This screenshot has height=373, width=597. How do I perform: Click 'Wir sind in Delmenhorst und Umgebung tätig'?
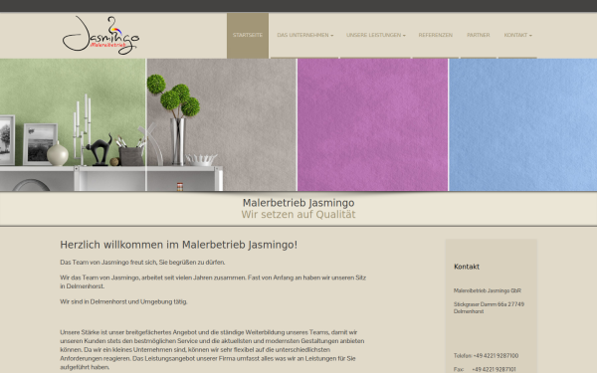(x=123, y=301)
